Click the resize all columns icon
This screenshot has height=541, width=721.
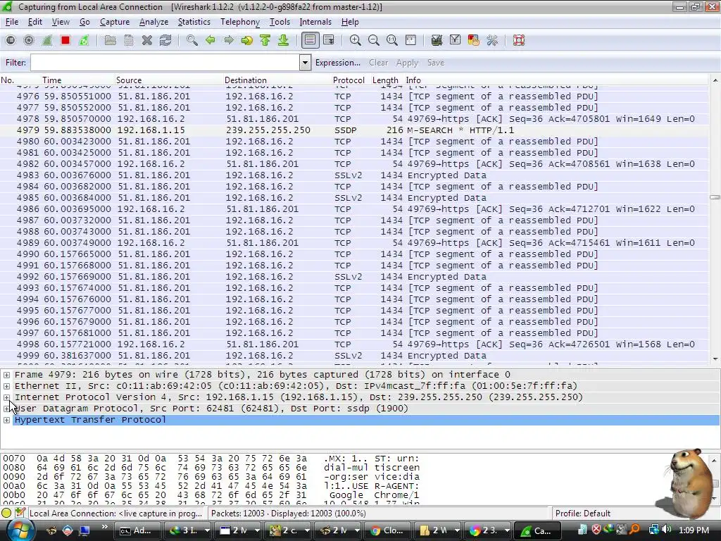coord(410,40)
